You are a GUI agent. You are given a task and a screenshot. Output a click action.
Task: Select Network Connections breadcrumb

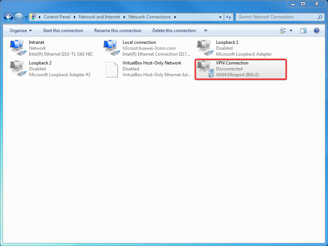[149, 17]
